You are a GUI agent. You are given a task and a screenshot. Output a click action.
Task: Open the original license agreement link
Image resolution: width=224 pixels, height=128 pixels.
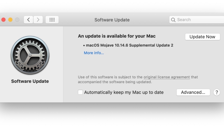coord(167,77)
